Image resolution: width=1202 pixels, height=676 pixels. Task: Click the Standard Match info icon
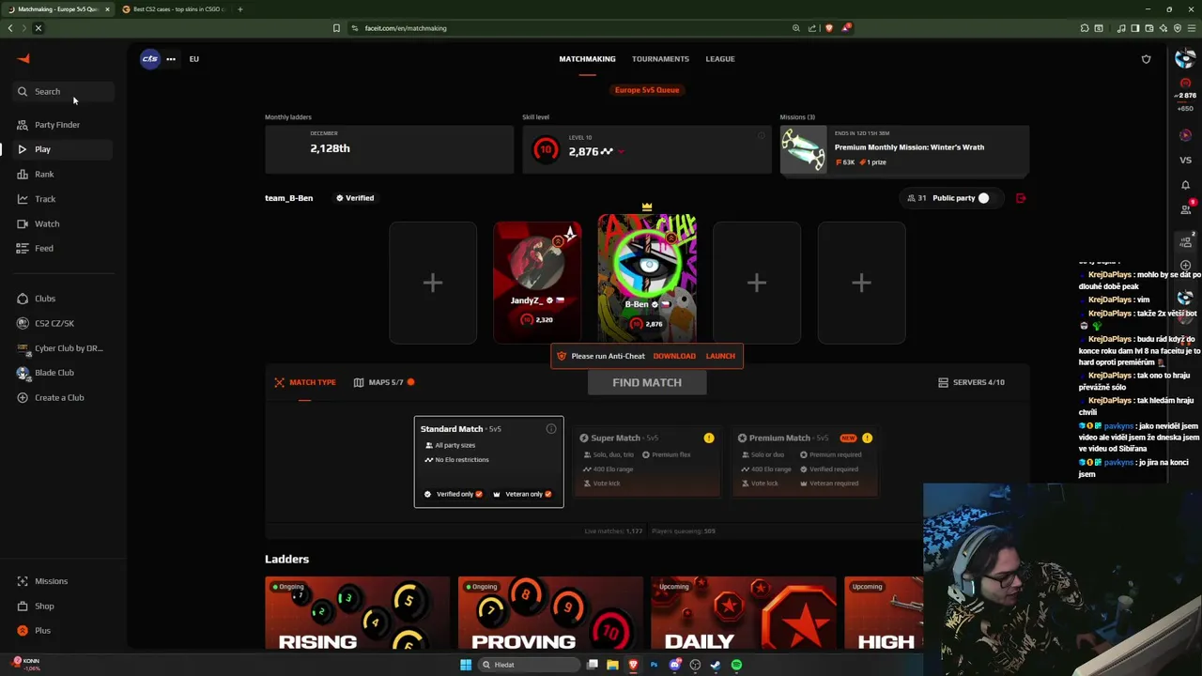pos(551,429)
